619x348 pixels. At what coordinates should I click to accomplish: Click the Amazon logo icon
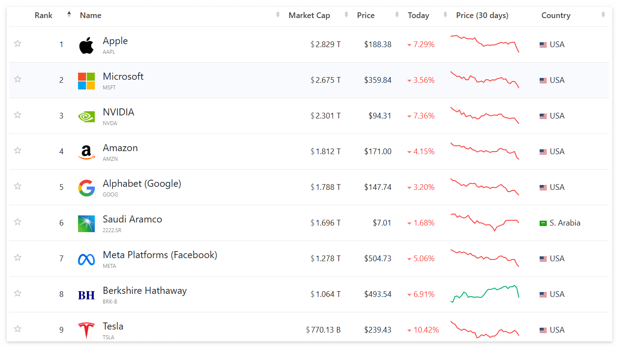click(x=86, y=152)
